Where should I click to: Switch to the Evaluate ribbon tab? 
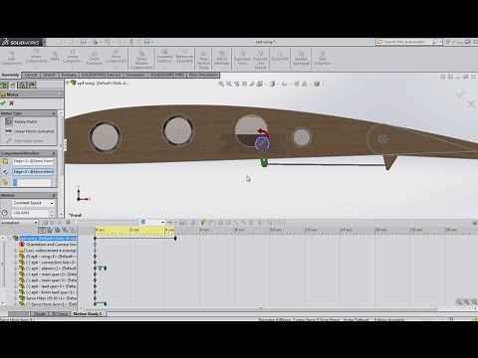[69, 75]
